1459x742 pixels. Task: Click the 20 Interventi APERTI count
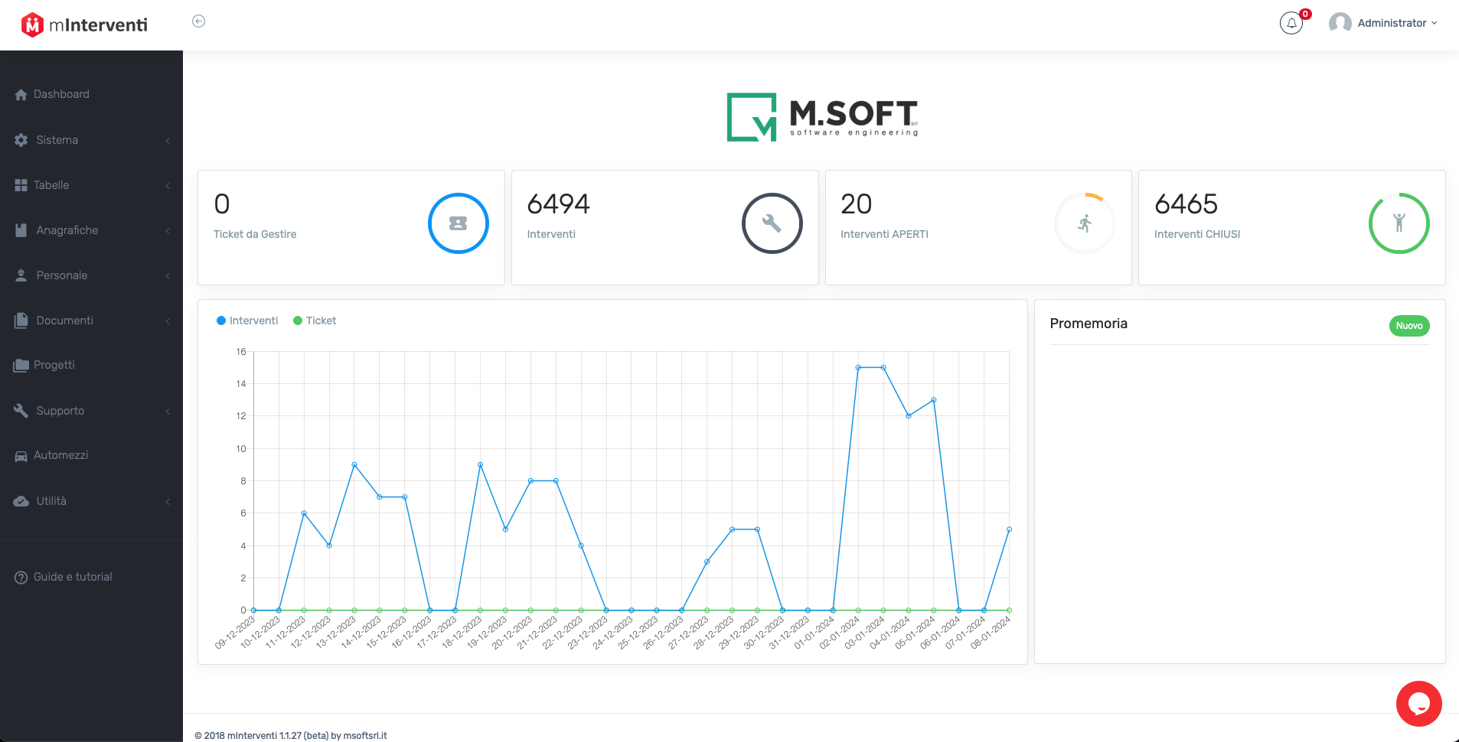tap(857, 204)
